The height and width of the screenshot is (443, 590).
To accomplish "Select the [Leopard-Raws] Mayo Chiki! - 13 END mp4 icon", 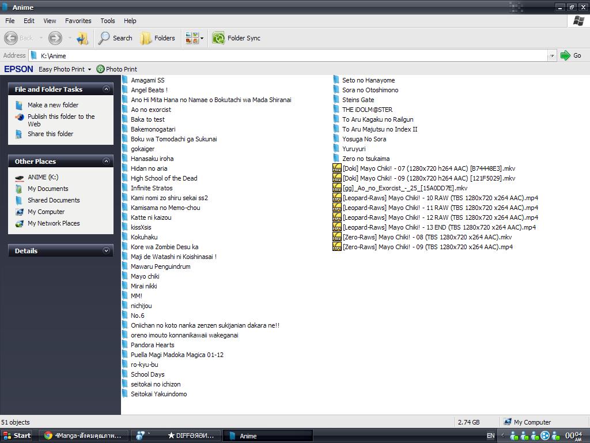I will (336, 227).
